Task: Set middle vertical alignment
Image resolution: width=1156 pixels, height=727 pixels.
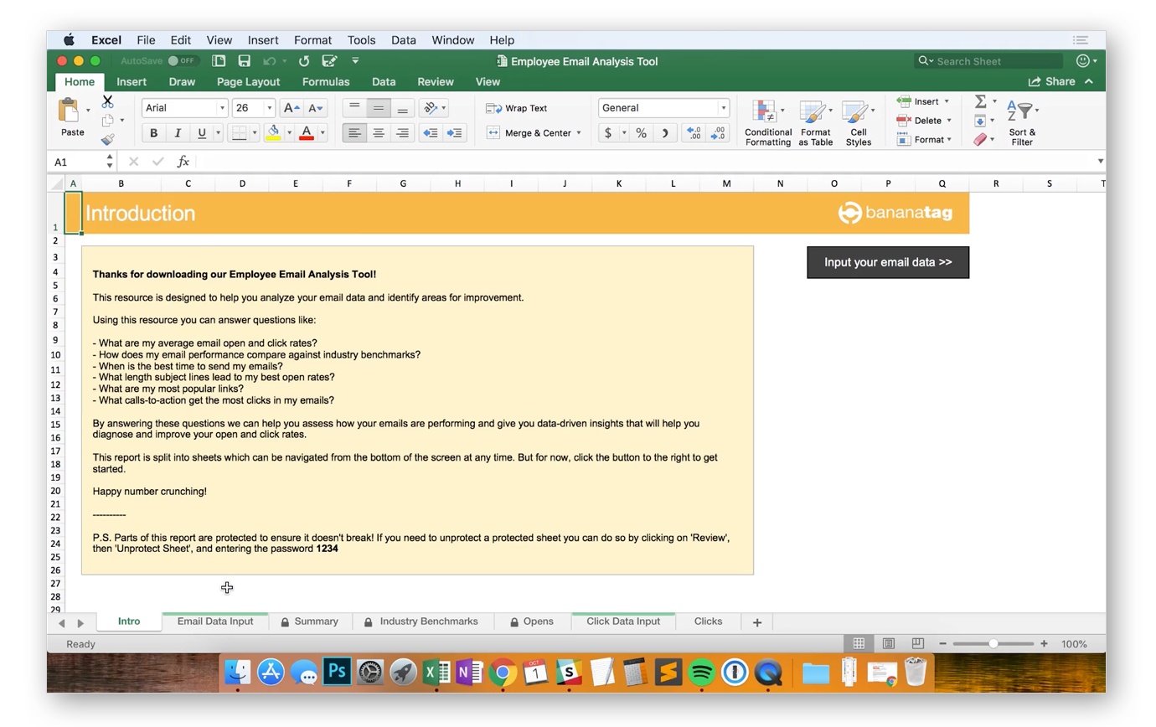Action: [x=379, y=108]
